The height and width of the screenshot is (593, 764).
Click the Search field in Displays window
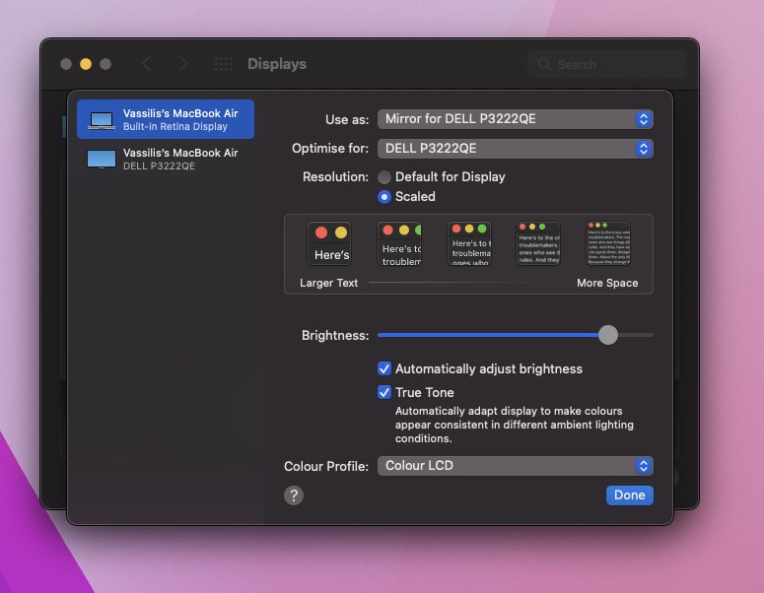tap(607, 64)
